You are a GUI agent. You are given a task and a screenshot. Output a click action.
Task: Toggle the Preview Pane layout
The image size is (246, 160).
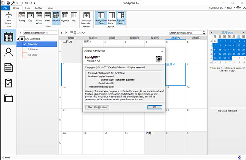coord(112,18)
